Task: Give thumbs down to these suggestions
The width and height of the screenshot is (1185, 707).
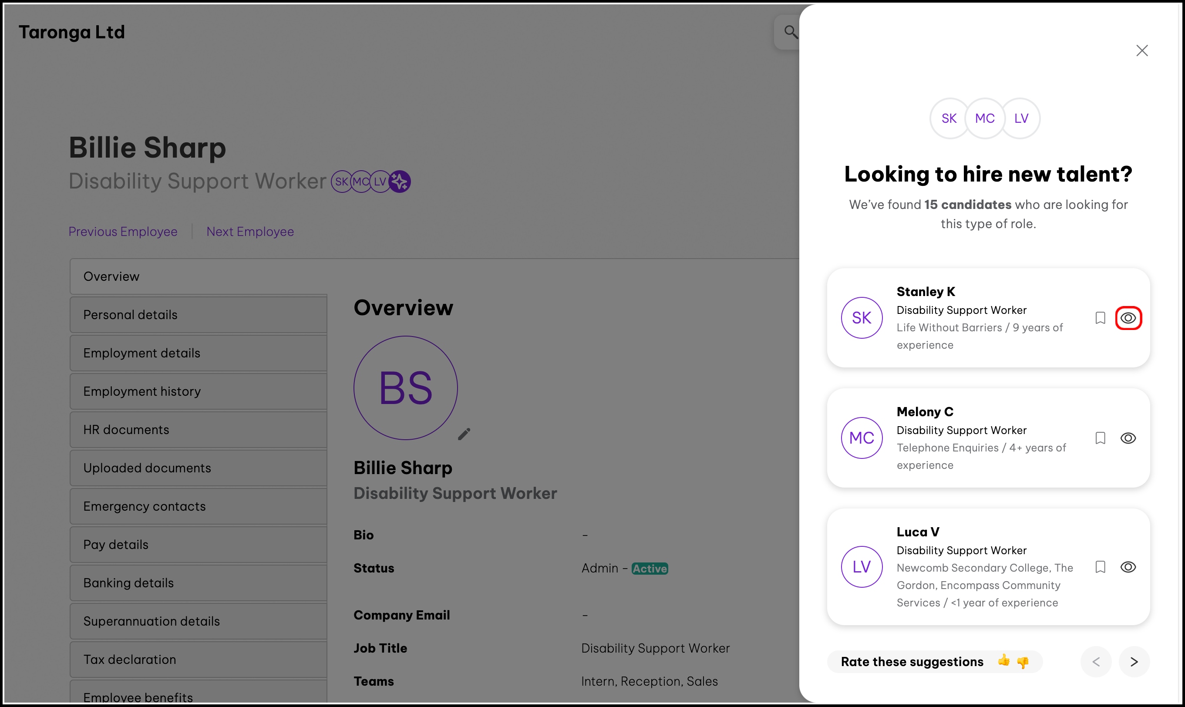Action: coord(1023,662)
